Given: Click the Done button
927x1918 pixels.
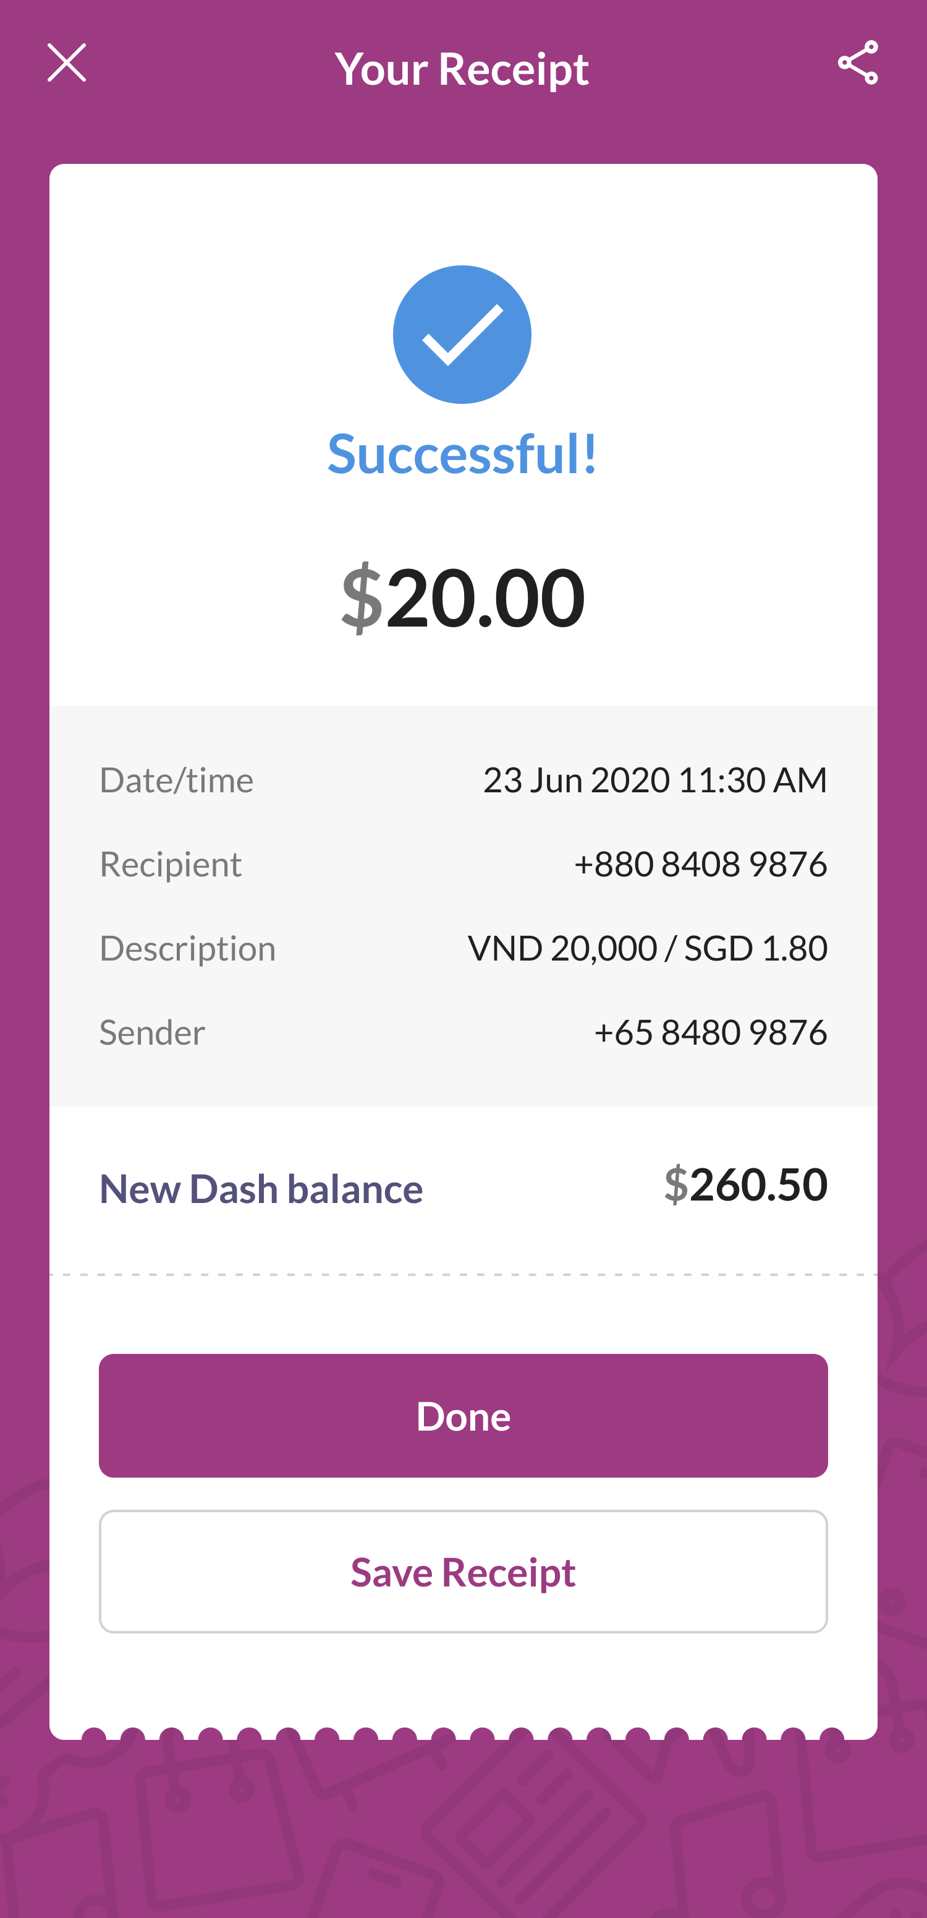Looking at the screenshot, I should 463,1415.
